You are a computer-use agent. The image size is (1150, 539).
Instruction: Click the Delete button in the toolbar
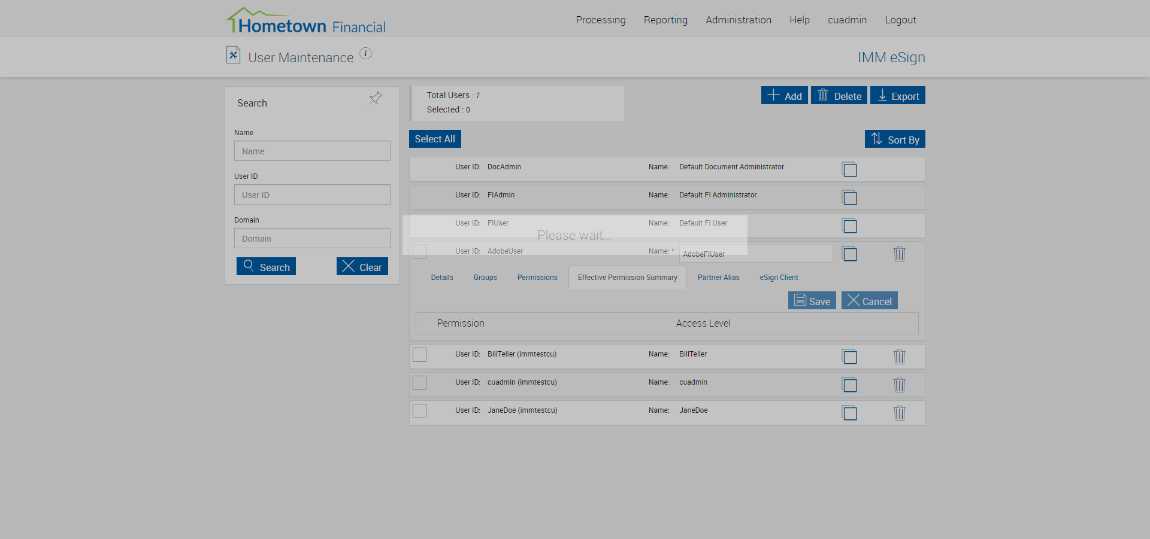[839, 95]
